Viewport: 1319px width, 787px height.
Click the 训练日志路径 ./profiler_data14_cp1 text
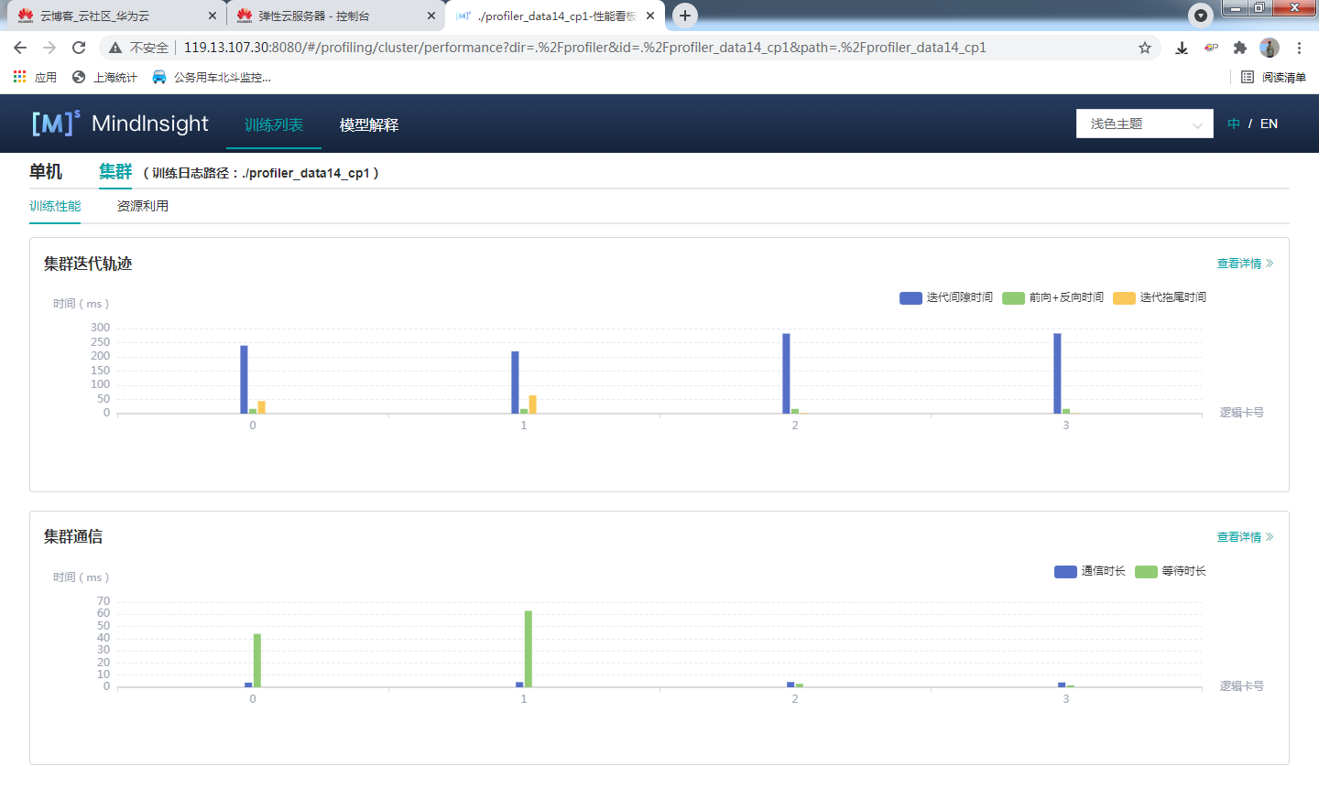click(261, 173)
